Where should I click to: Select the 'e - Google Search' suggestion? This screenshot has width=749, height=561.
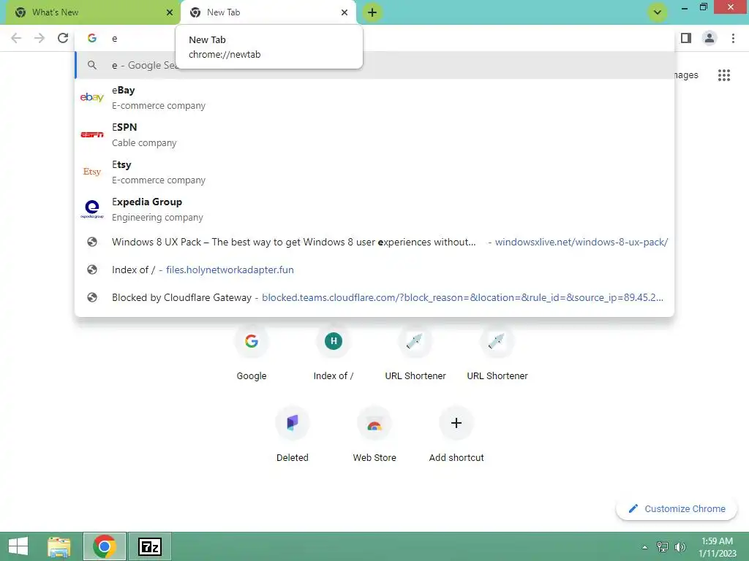[x=374, y=65]
